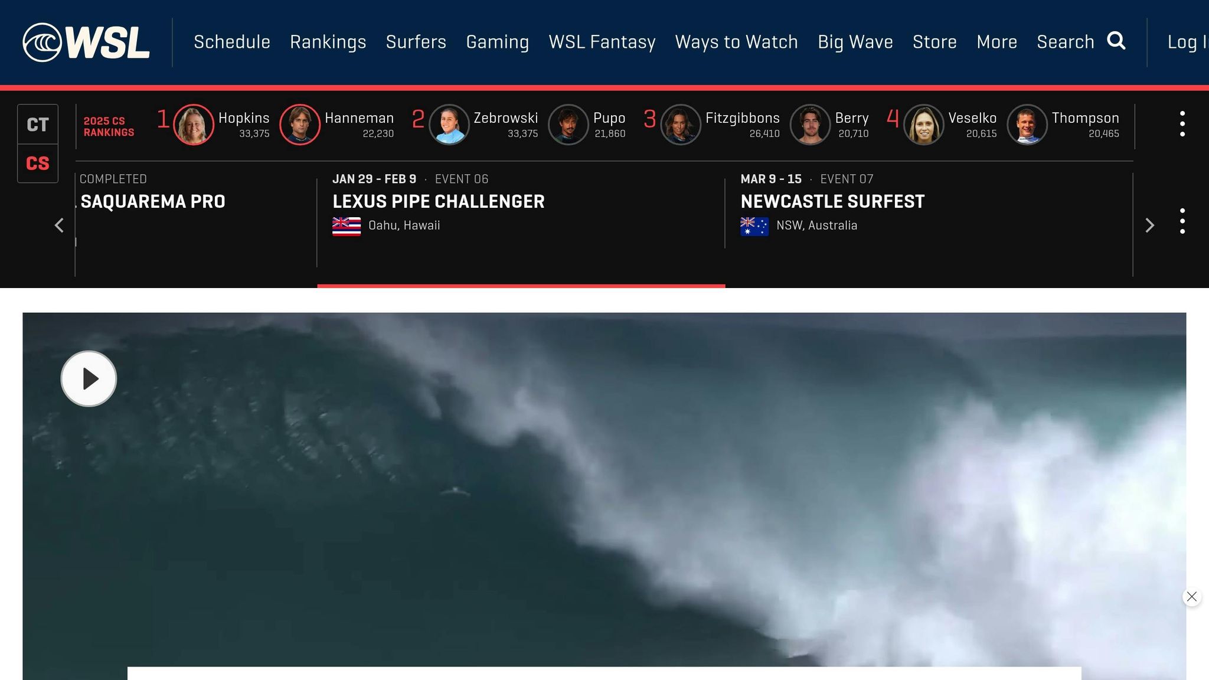Click the Hawaii flag on Lexus Pipe Challenger
The width and height of the screenshot is (1209, 680).
347,225
